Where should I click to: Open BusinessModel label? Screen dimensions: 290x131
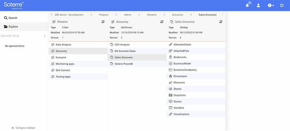182,63
